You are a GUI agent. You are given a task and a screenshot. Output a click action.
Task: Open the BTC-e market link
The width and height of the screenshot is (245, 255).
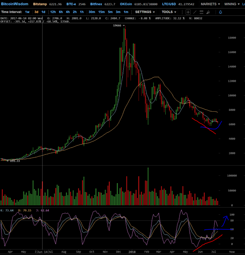71,4
